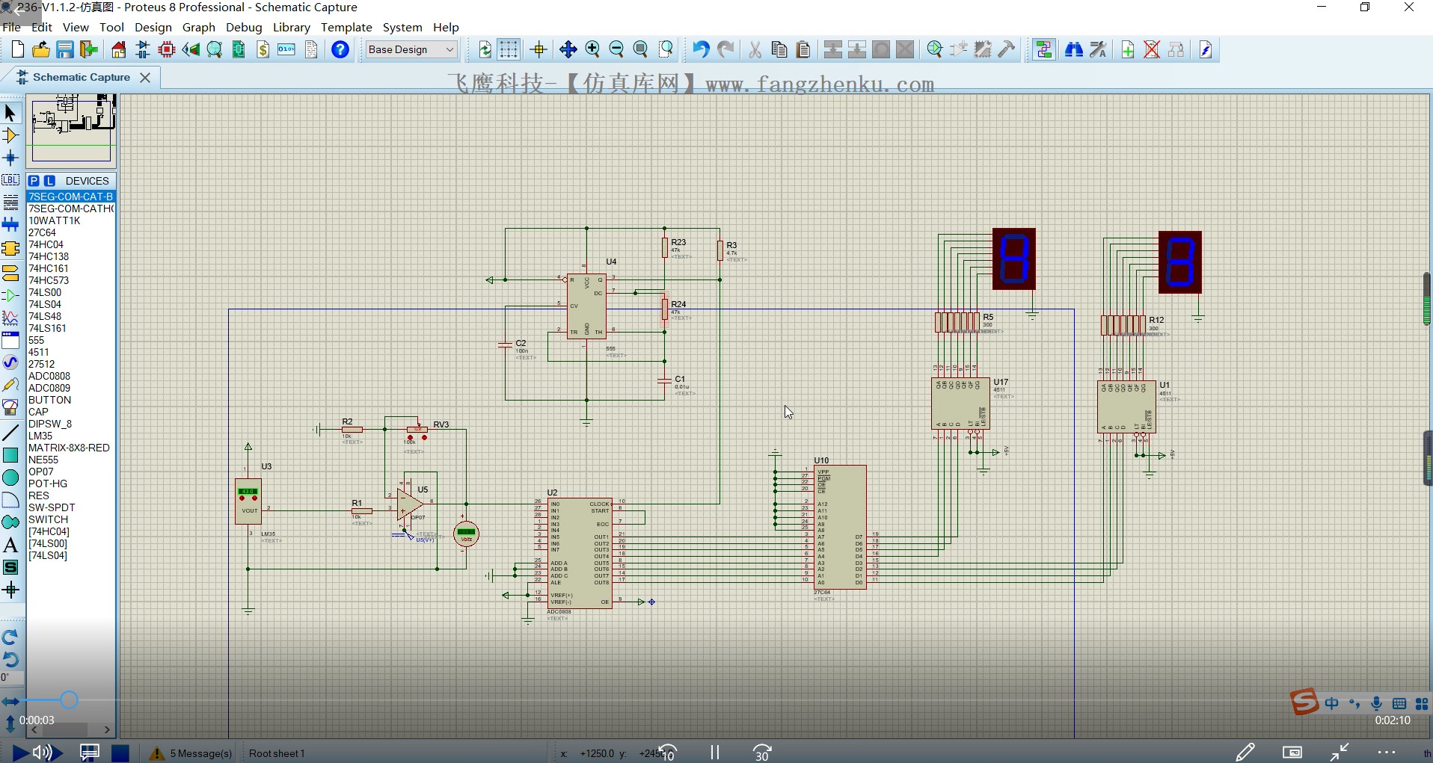Viewport: 1433px width, 763px height.
Task: Click the Zoom Out magnifier
Action: point(616,50)
